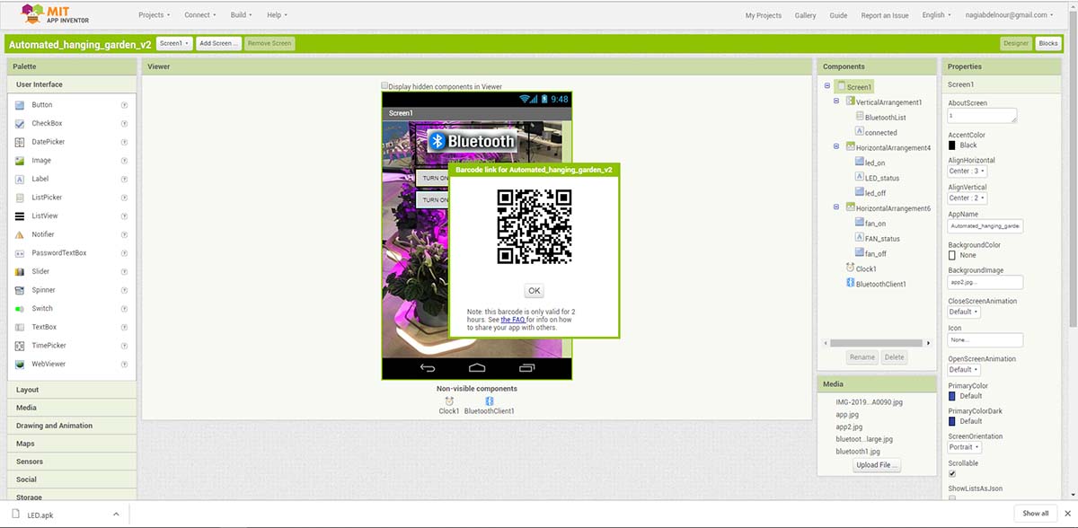Screen dimensions: 1078x528
Task: Open help for WebViewer component
Action: [x=124, y=364]
